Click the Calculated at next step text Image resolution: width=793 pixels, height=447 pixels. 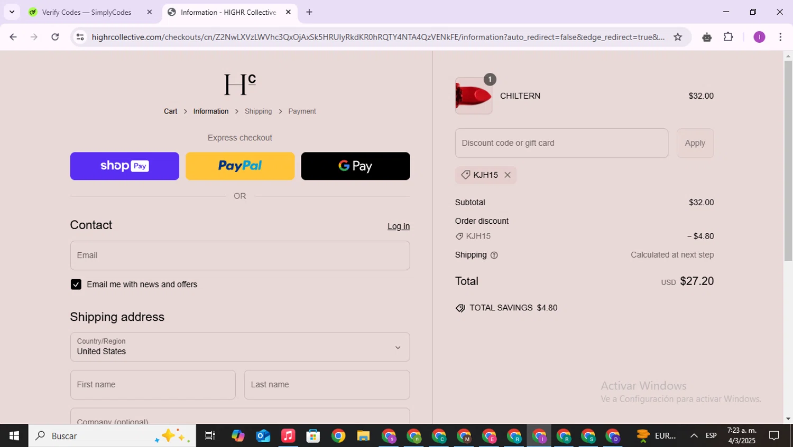click(672, 255)
